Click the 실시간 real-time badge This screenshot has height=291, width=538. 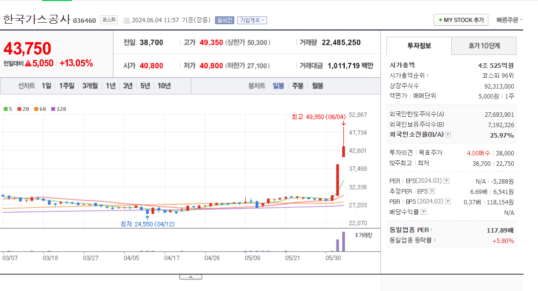(224, 20)
